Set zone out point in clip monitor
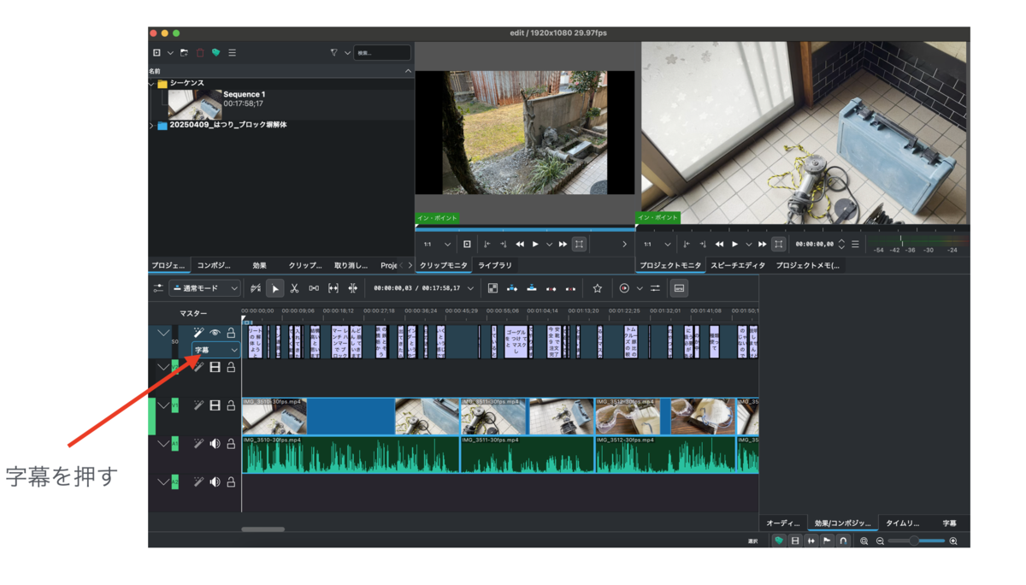 [x=503, y=245]
